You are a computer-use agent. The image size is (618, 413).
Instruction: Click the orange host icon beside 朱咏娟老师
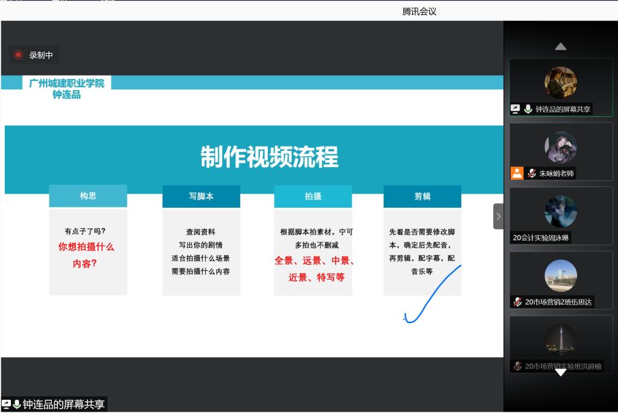pos(517,173)
